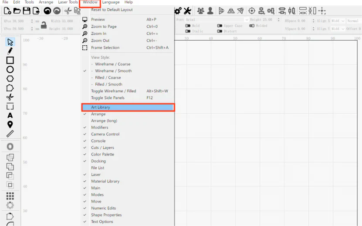Enable the Bold text toggle

click(x=188, y=26)
